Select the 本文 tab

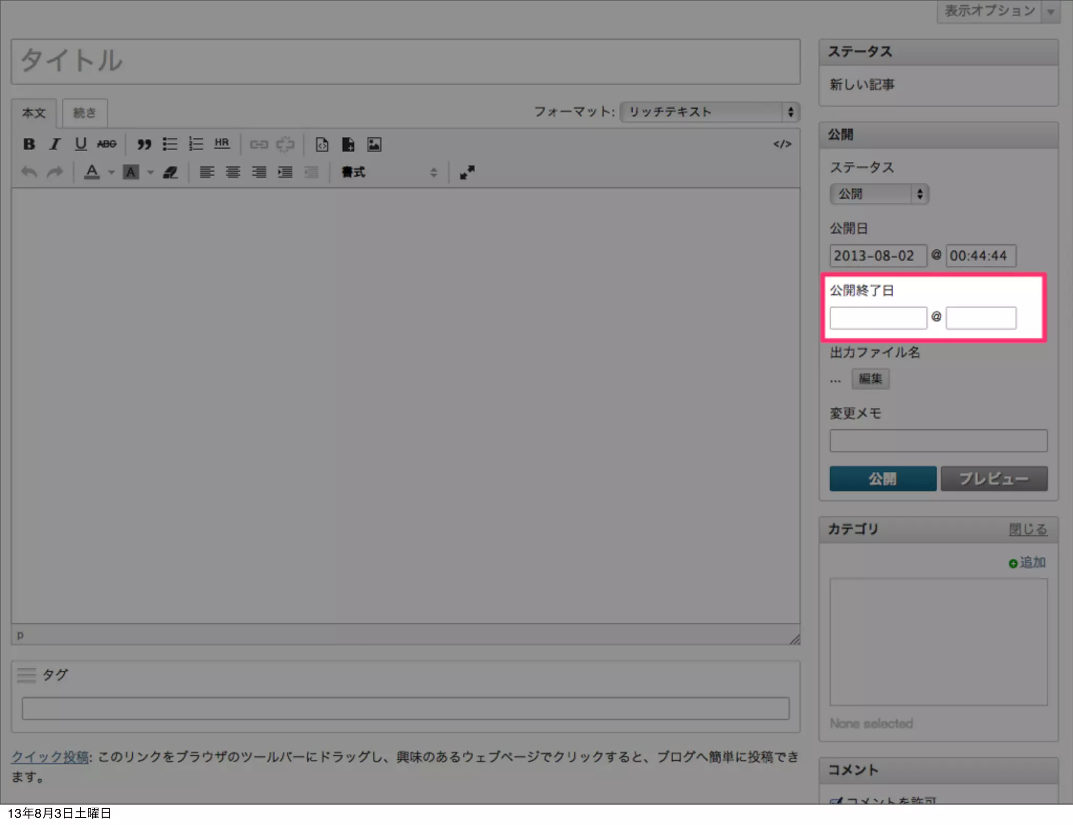(x=34, y=113)
